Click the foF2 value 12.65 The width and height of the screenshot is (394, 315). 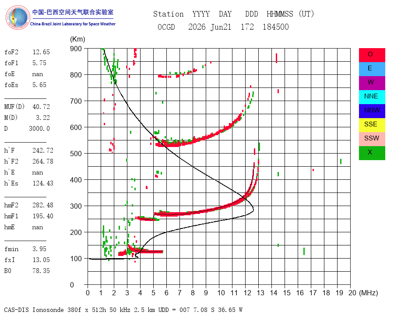41,52
